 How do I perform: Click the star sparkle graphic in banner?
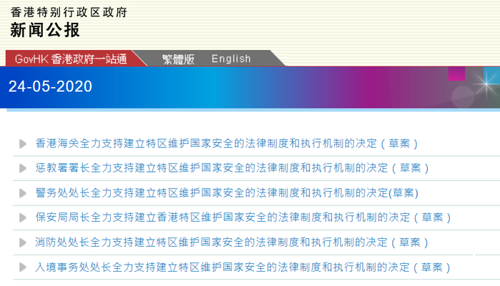[486, 84]
